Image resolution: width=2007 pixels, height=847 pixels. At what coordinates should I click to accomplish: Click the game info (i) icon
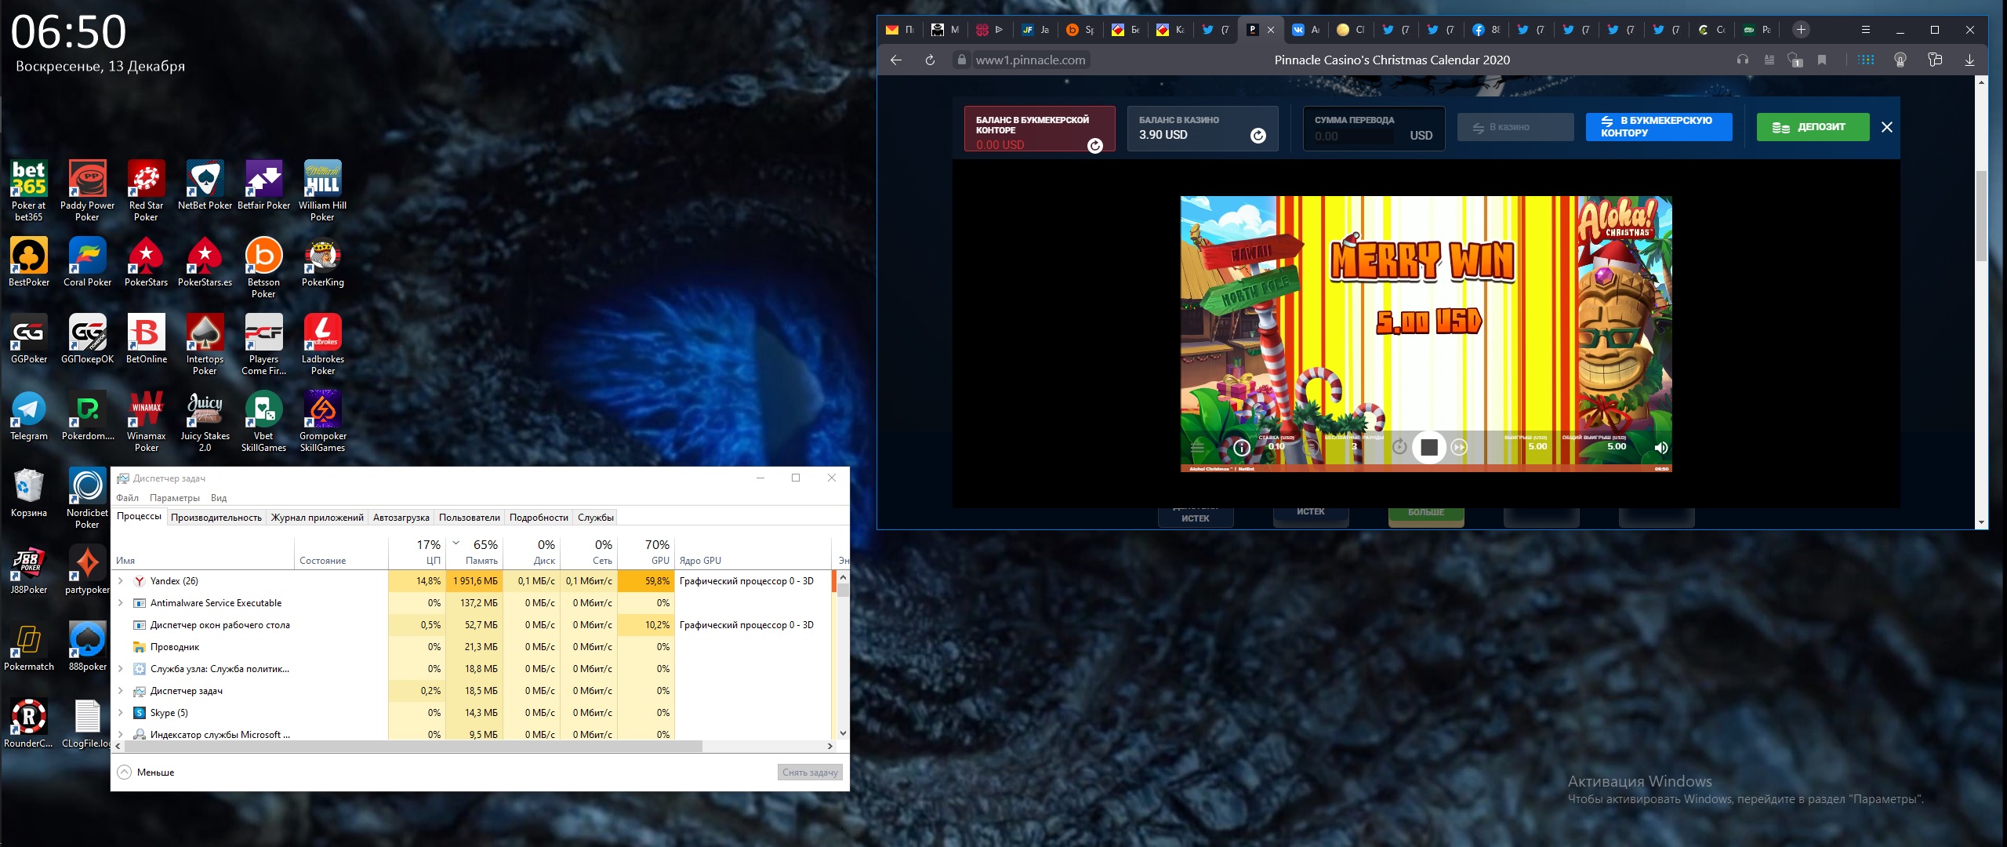1242,447
